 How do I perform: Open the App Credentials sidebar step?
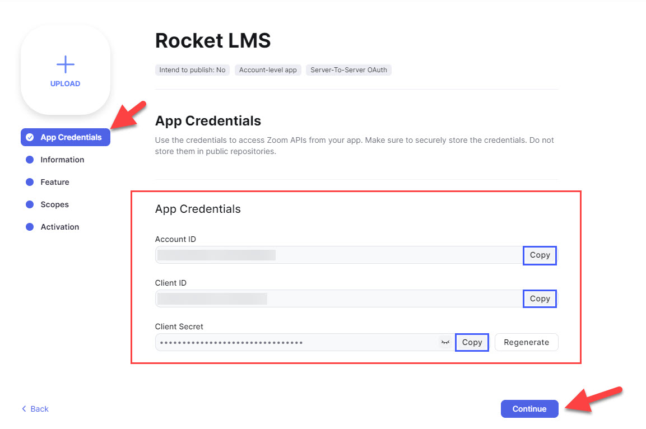coord(71,137)
